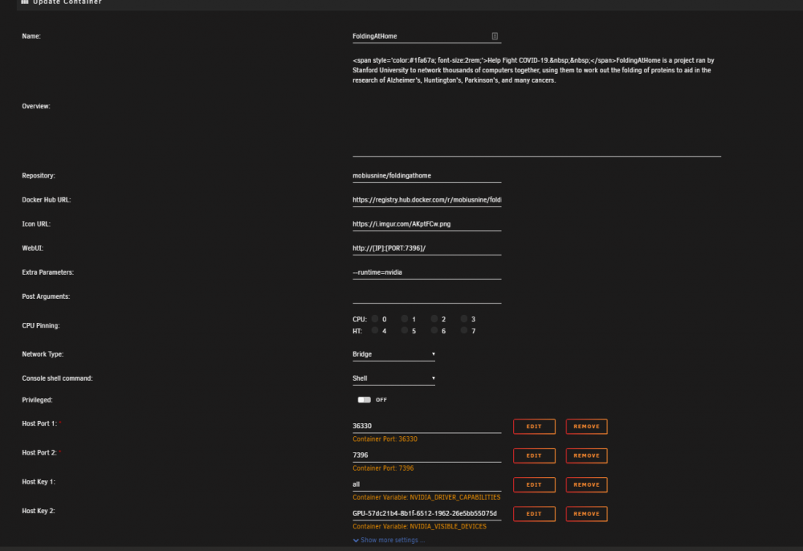Edit Host Port 2 configuration

tap(534, 455)
